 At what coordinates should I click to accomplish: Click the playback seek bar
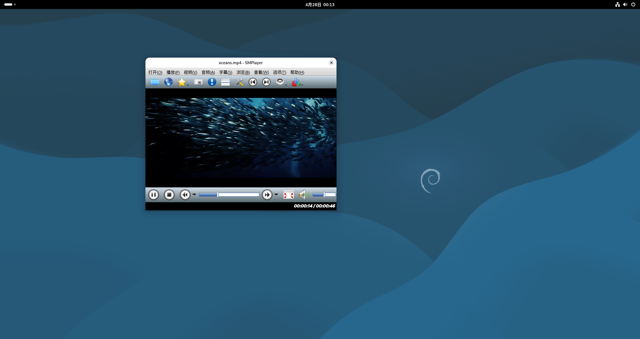pos(238,195)
